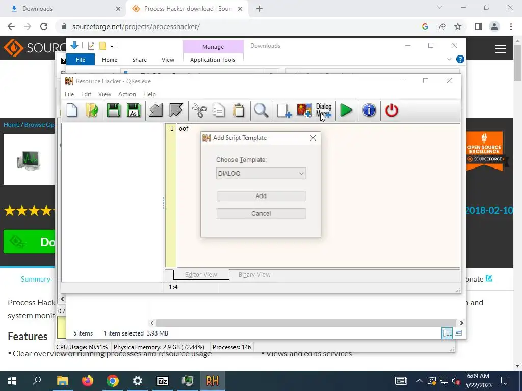
Task: Click Explorer horizontal scrollbar right arrow
Action: point(461,323)
